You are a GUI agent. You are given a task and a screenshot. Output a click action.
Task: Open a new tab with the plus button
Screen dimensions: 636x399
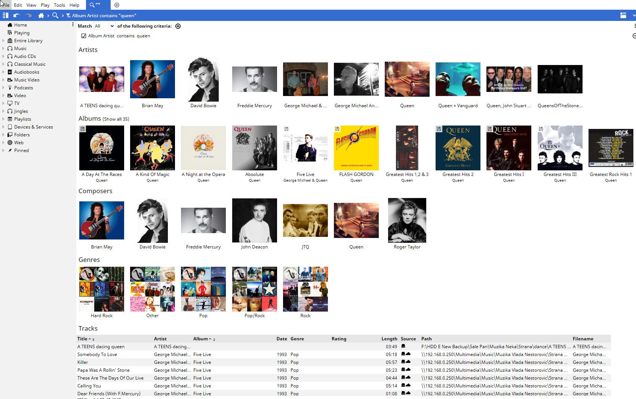[117, 5]
